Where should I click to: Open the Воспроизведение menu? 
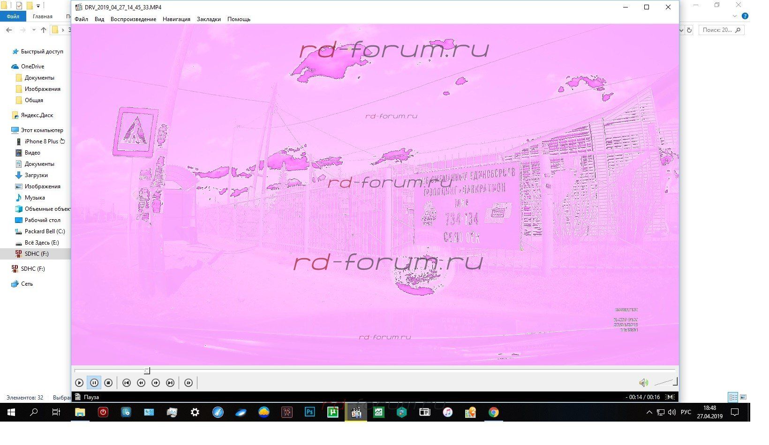click(133, 19)
